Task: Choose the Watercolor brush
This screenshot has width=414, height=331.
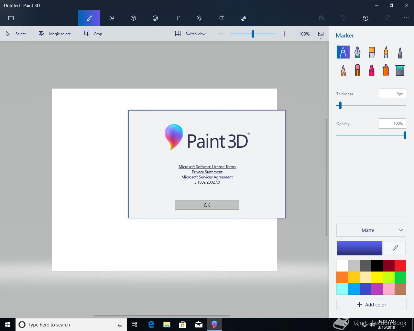Action: coord(386,52)
